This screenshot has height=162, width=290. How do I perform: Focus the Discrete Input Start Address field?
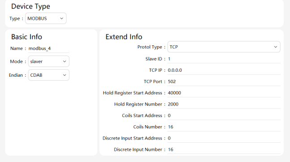pos(224,138)
